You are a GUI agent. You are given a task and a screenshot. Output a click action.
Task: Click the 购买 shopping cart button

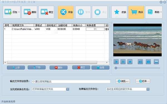pyautogui.click(x=136, y=12)
